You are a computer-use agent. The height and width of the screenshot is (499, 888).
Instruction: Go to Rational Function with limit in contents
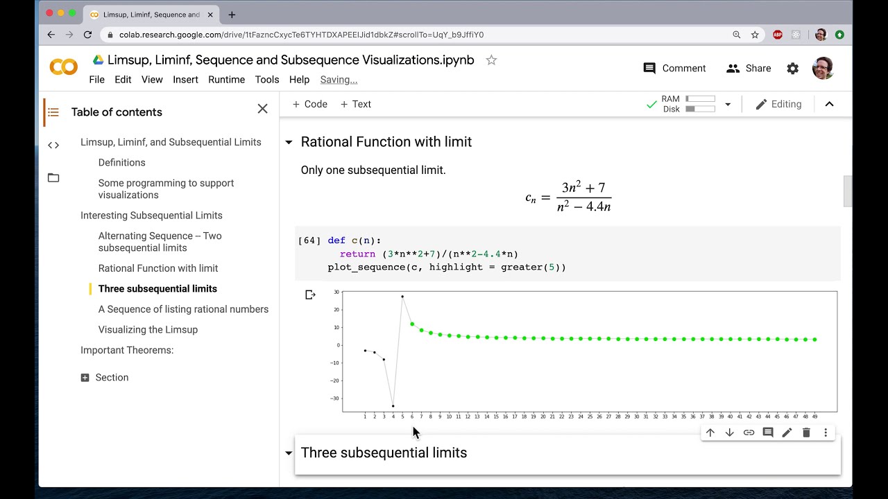coord(158,268)
